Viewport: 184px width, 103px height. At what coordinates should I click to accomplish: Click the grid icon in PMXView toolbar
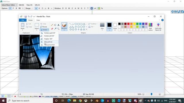pyautogui.click(x=99, y=8)
